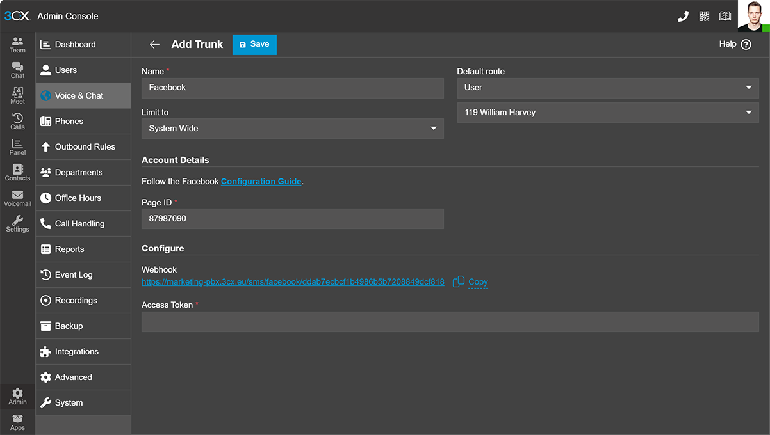Open the Team section icon
This screenshot has height=435, width=770.
pyautogui.click(x=17, y=45)
